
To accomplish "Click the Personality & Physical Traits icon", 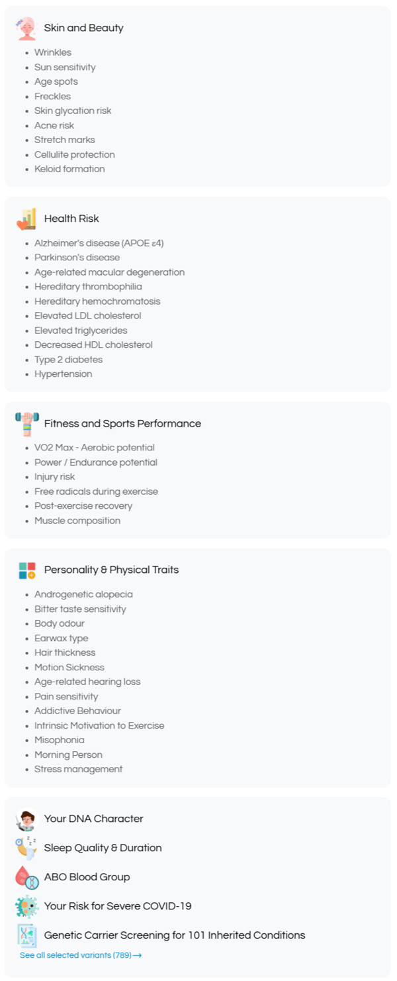I will [26, 570].
